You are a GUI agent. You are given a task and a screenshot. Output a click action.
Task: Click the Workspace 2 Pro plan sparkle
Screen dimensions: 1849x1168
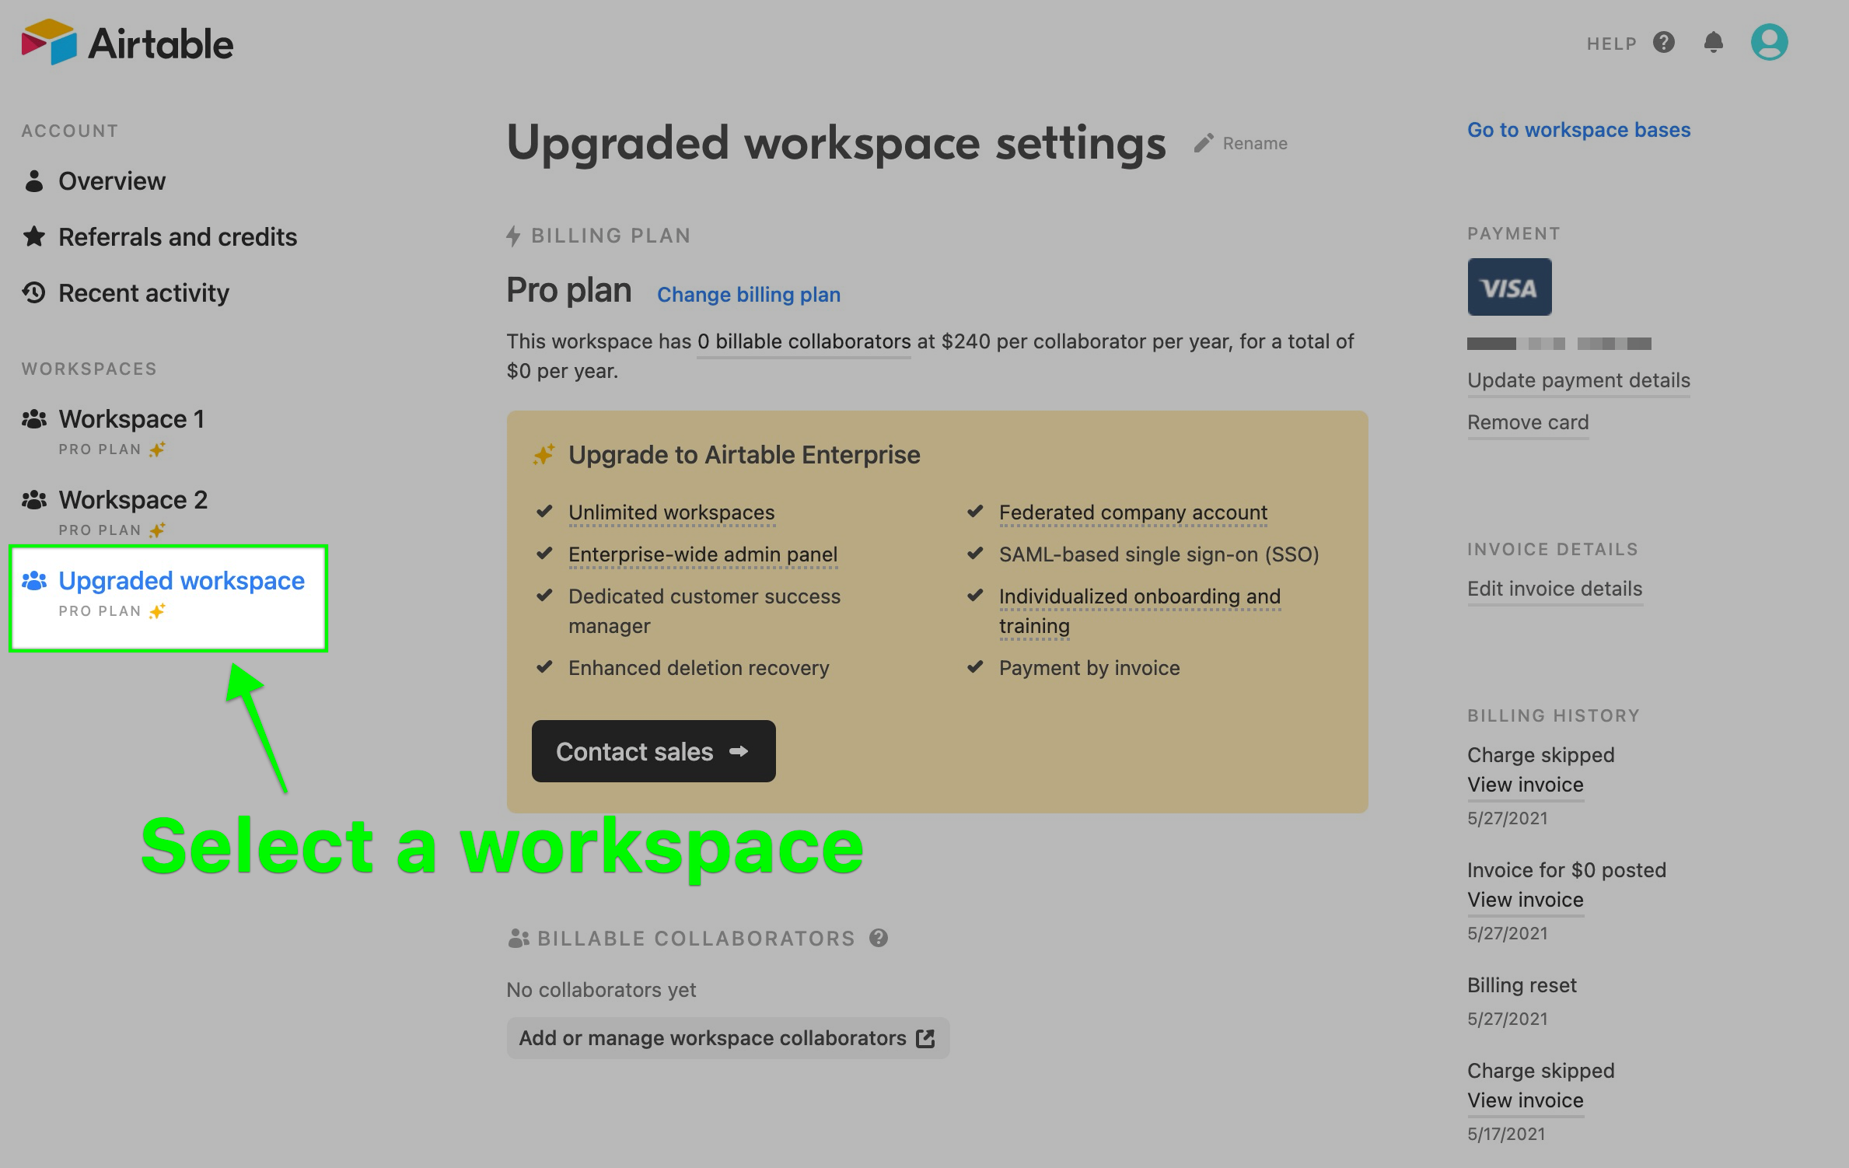pyautogui.click(x=157, y=530)
